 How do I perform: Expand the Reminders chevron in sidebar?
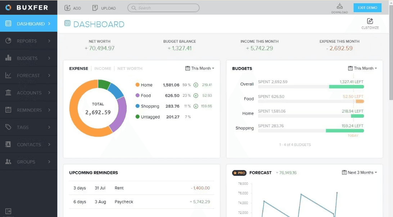point(49,110)
